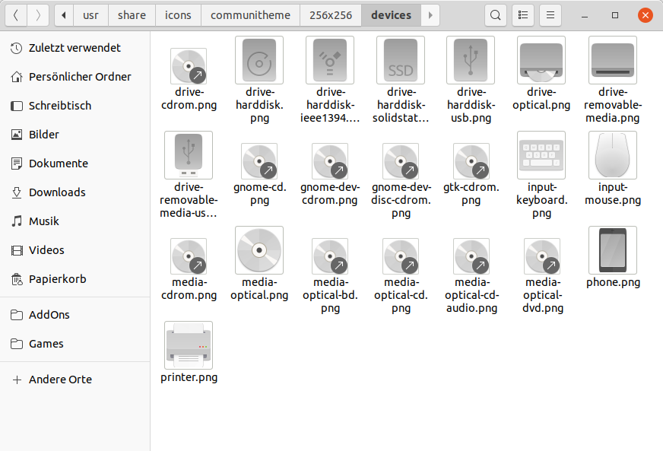Select drive-removable-media-usb stick icon
This screenshot has height=451, width=663.
coord(189,155)
